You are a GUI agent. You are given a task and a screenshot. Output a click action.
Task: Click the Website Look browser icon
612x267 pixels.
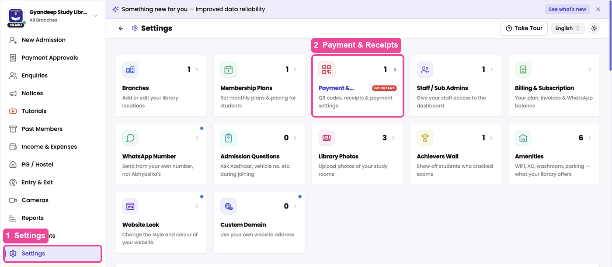130,206
